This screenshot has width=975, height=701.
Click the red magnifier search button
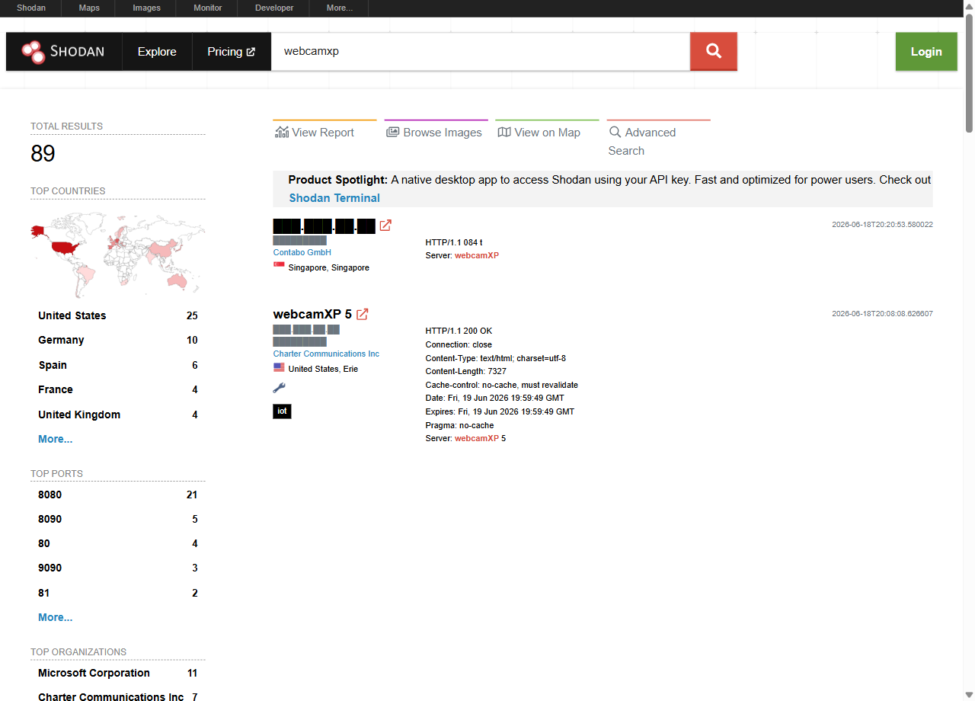coord(714,51)
